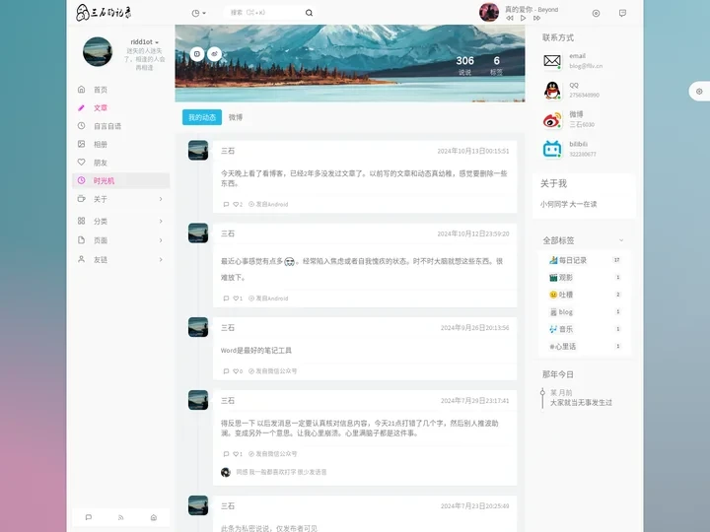The height and width of the screenshot is (532, 710).
Task: Select the 吐槽 tag
Action: (561, 295)
